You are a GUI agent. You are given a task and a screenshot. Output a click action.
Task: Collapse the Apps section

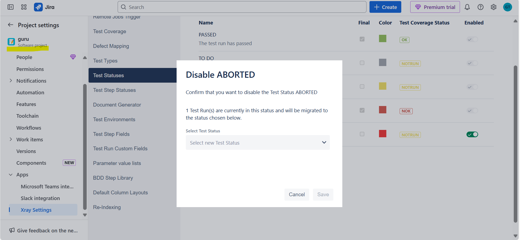pos(11,174)
